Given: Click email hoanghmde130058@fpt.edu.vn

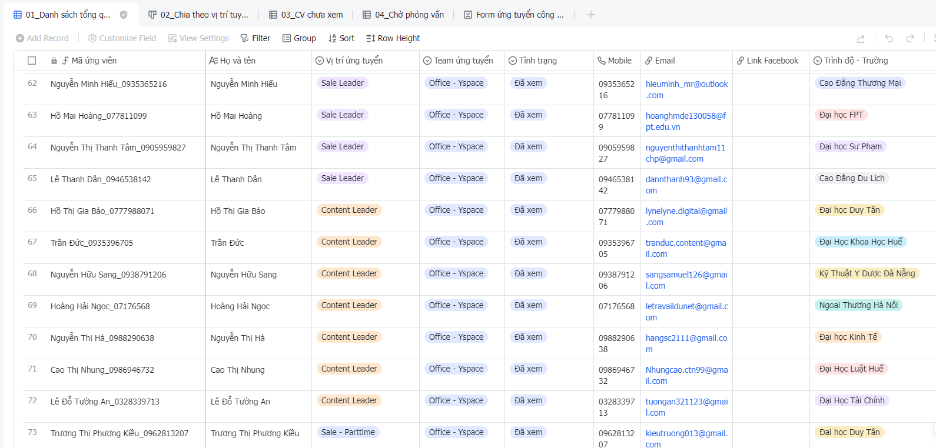Looking at the screenshot, I should click(x=685, y=121).
